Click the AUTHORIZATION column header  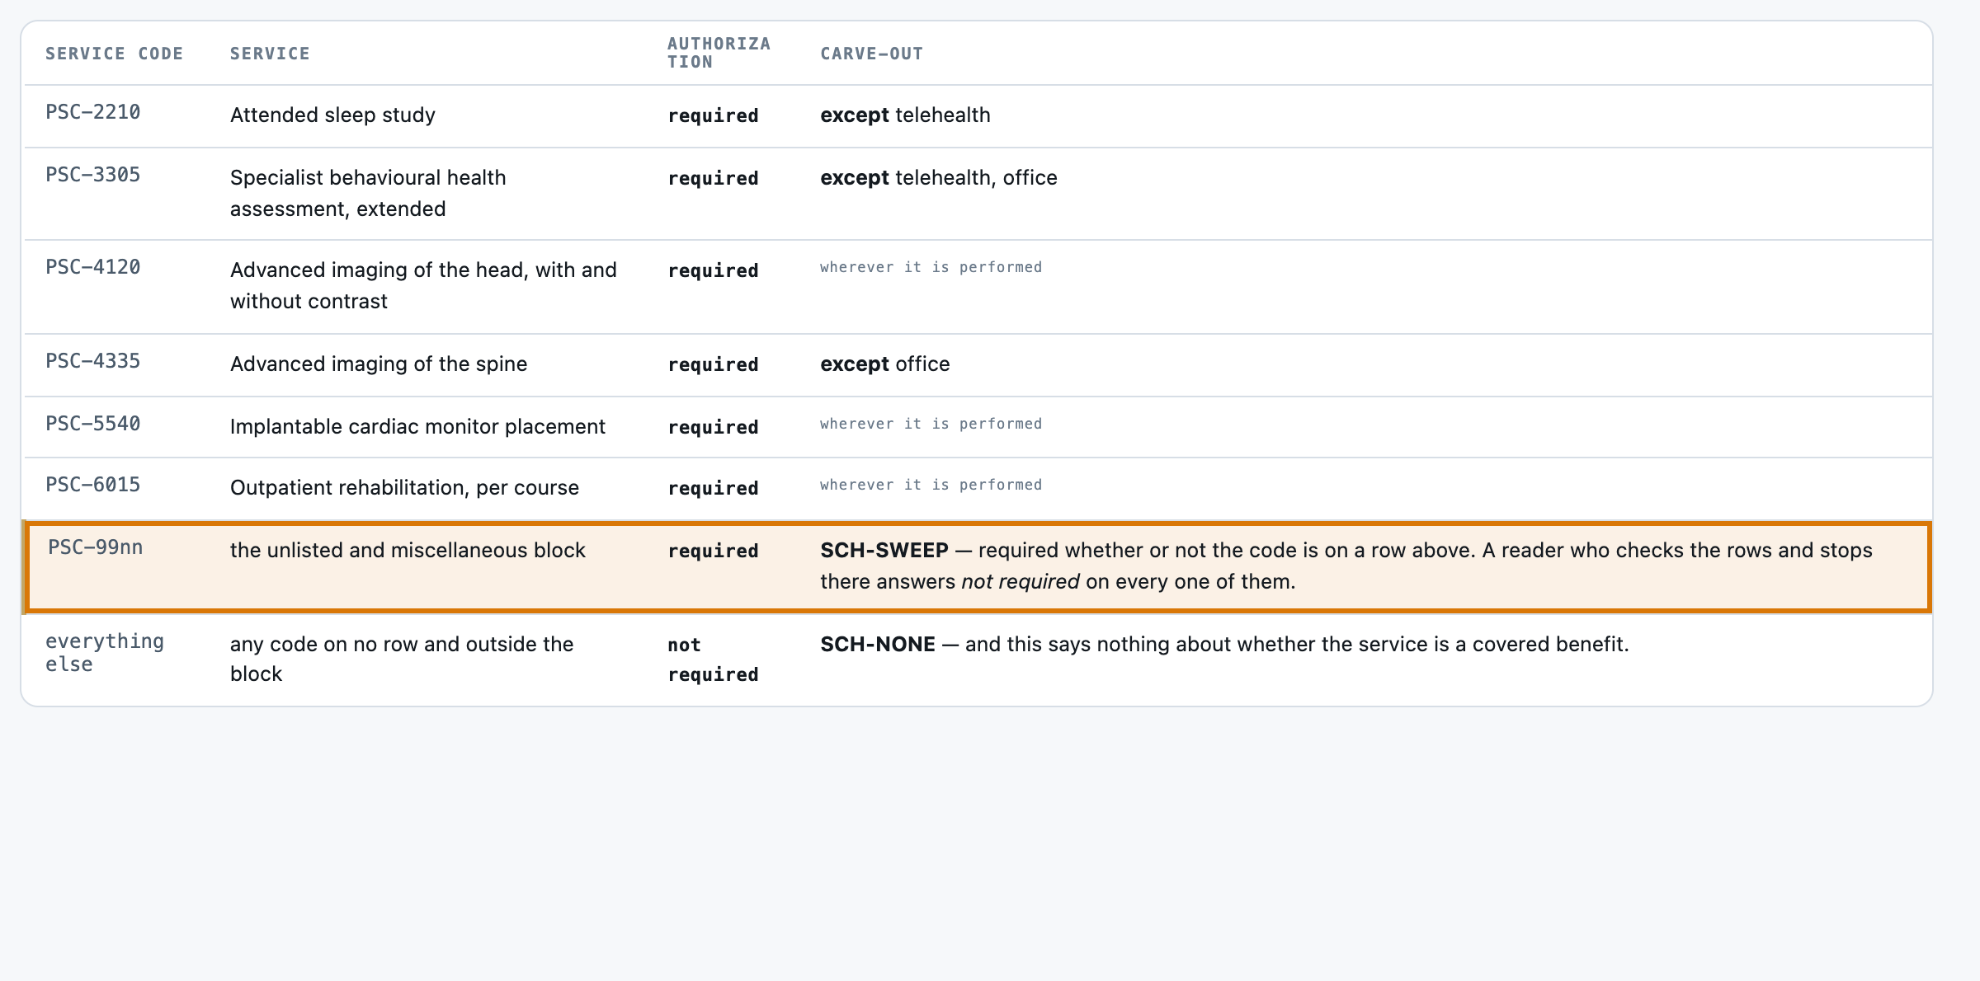point(719,53)
